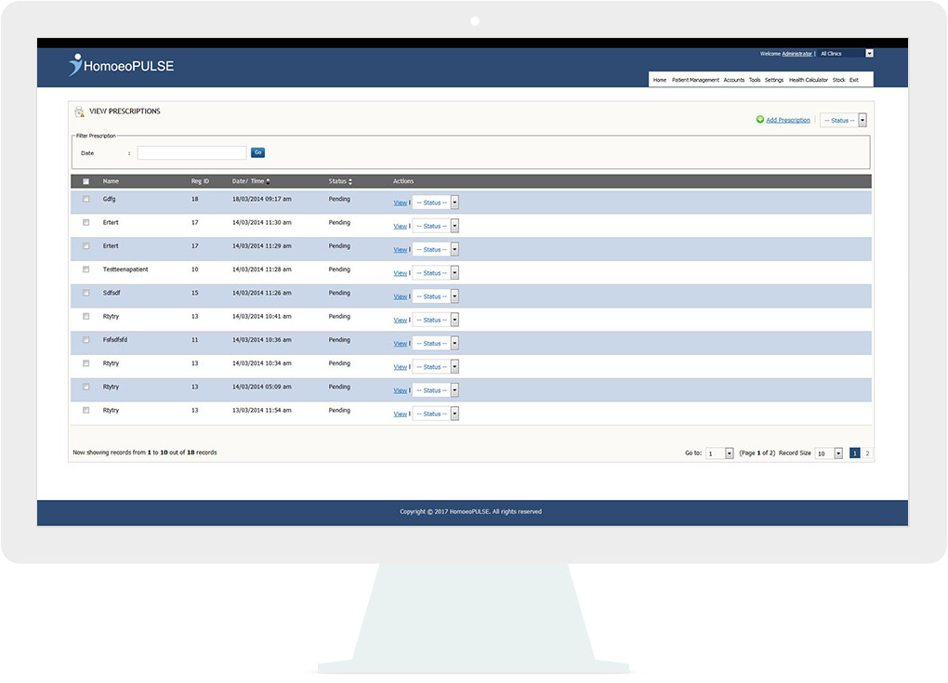Click the Add Prescription link
The height and width of the screenshot is (683, 948).
pyautogui.click(x=788, y=120)
